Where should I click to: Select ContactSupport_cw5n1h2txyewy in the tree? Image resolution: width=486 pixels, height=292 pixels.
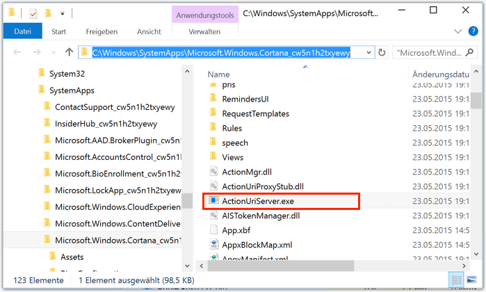[x=115, y=107]
